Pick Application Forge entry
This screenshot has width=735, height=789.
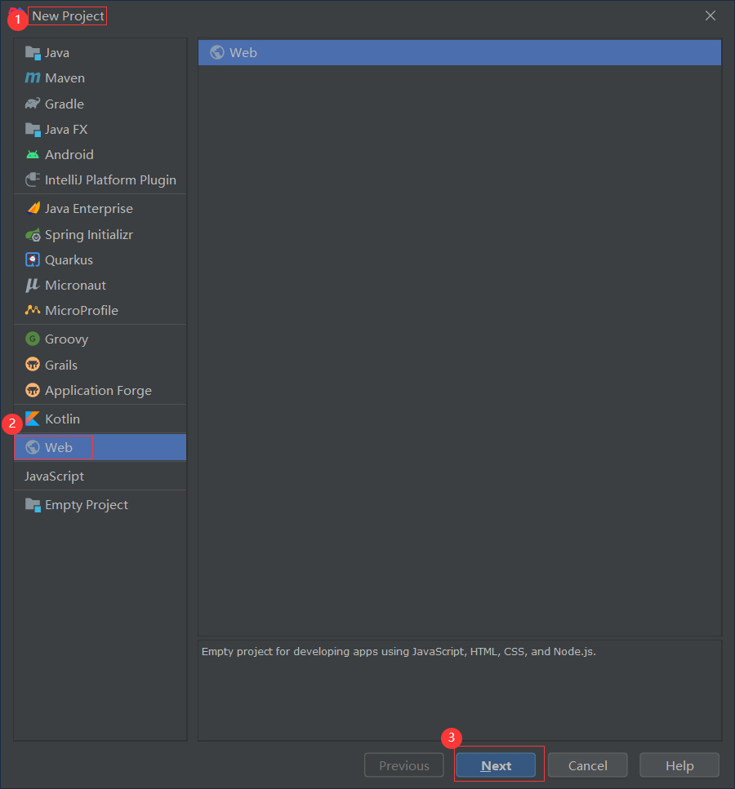(x=100, y=391)
